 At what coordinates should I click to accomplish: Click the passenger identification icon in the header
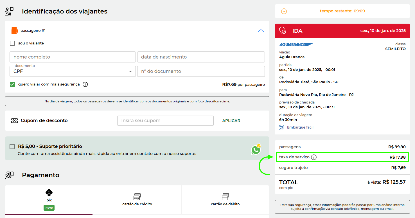point(9,11)
